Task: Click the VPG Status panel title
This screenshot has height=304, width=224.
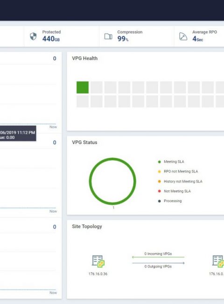Action: [84, 142]
